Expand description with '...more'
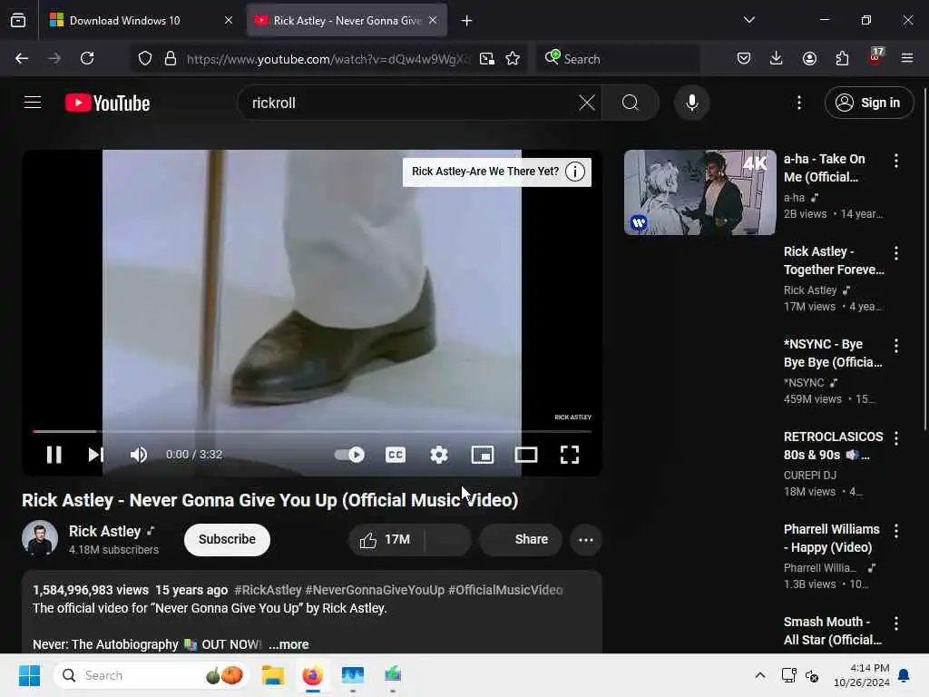 288,644
